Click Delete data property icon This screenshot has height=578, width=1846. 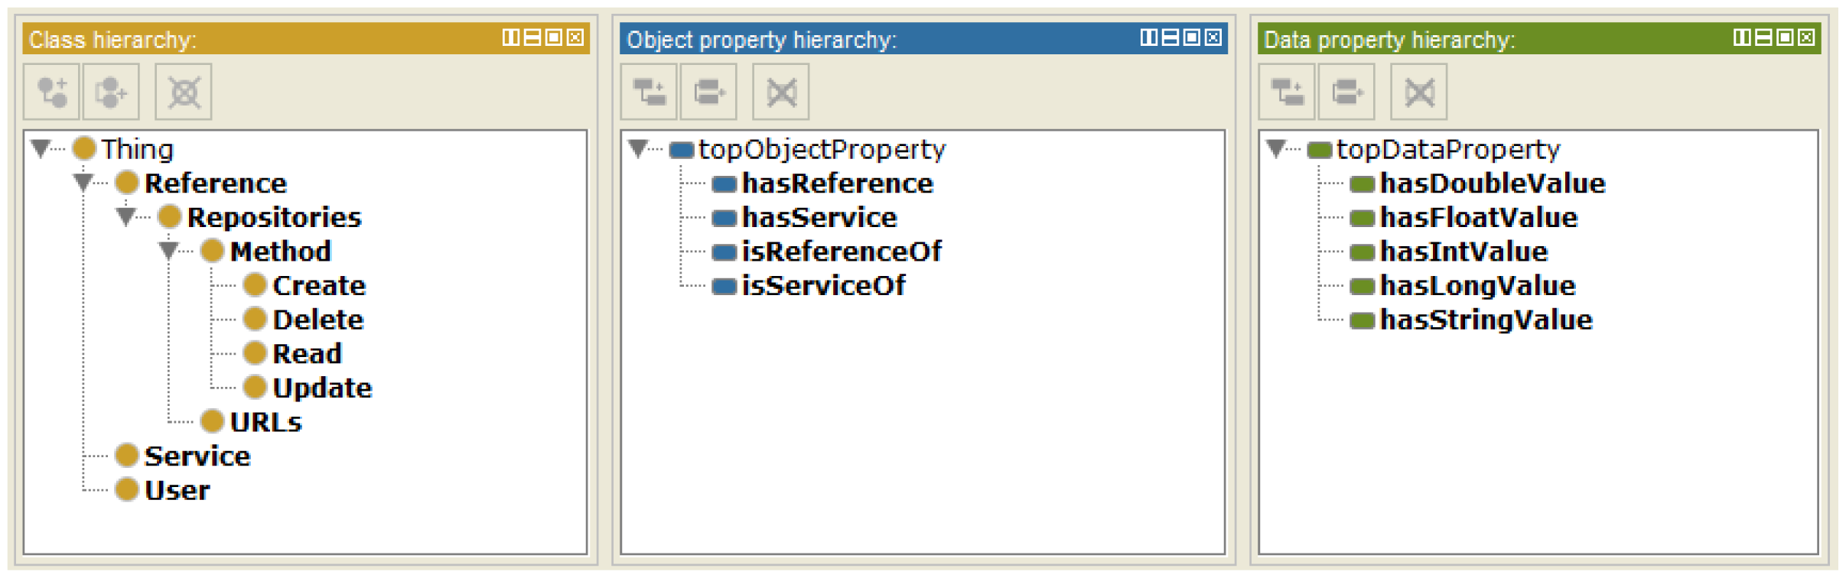point(1419,93)
